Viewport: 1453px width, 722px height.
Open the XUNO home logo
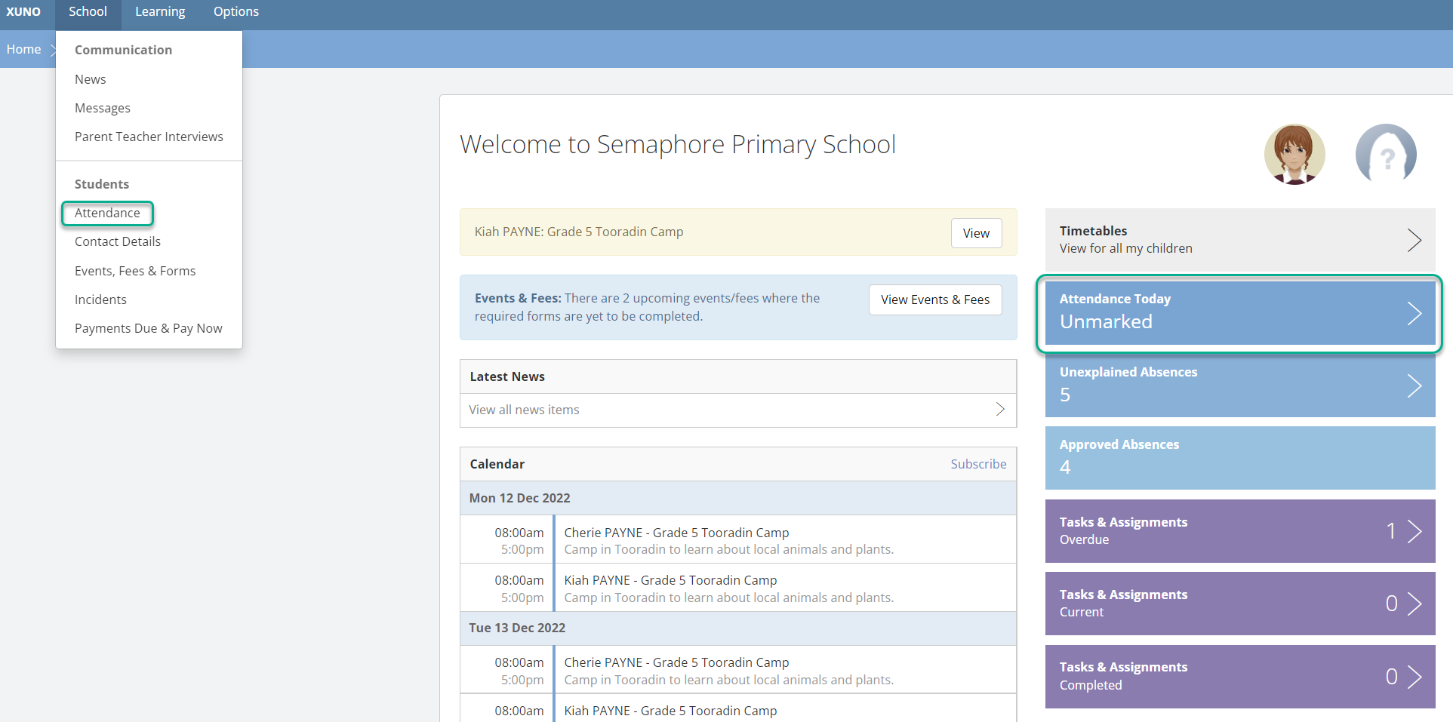coord(23,11)
